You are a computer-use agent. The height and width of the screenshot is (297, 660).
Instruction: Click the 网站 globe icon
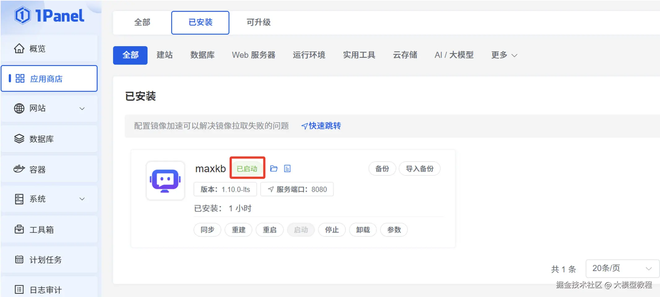19,109
